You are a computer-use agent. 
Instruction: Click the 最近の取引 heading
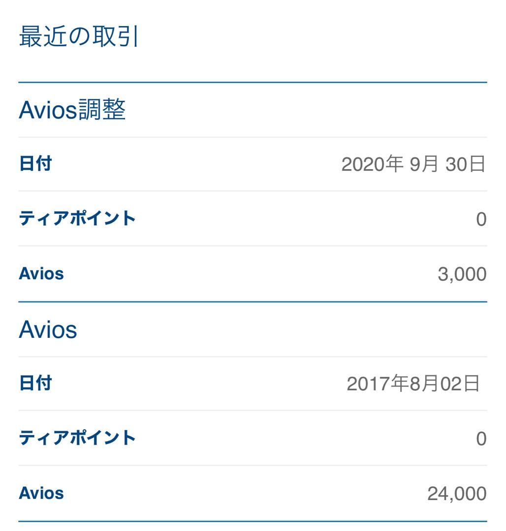(78, 37)
